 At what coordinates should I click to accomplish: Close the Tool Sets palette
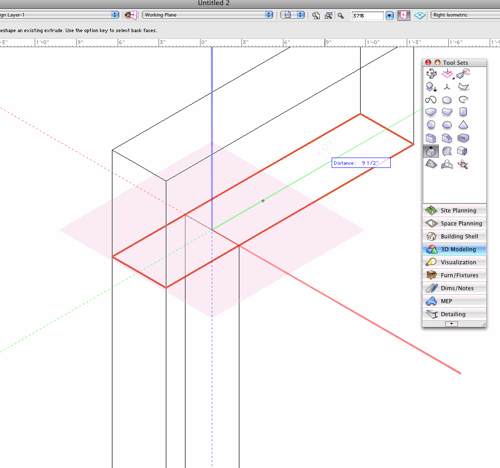click(428, 63)
